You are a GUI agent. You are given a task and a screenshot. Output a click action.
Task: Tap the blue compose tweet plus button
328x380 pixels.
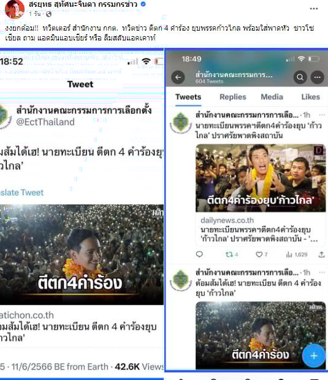[x=314, y=355]
